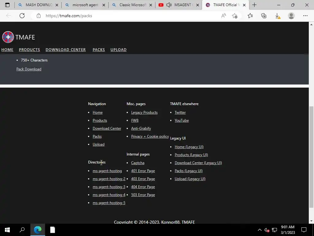
Task: Refresh the page with reload icon
Action: 22,16
